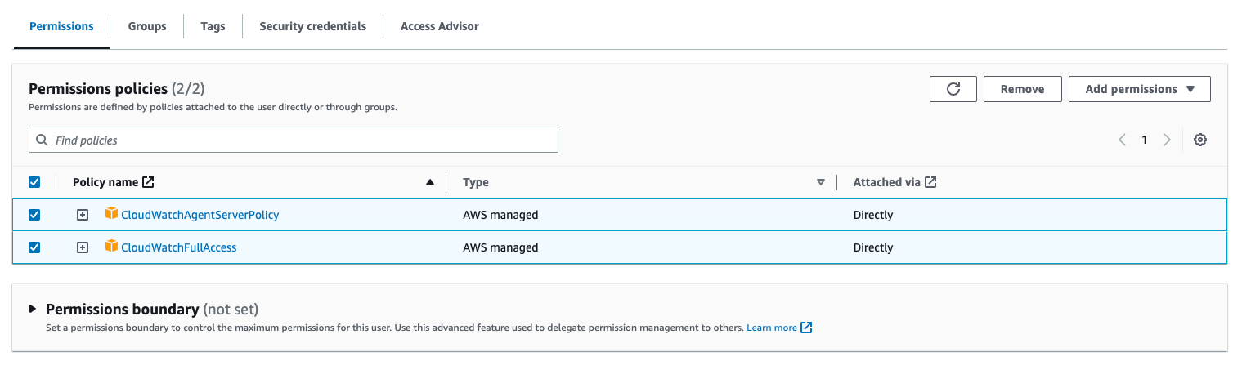
Task: Click the external link icon after Learn more
Action: (806, 328)
